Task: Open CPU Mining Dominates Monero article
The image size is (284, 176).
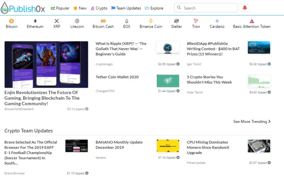Action: (x=208, y=147)
